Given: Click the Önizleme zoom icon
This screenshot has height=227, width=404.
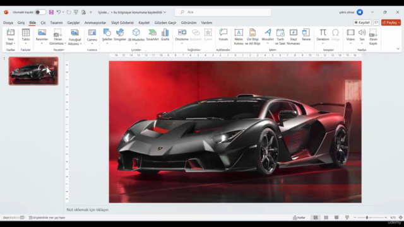Looking at the screenshot, I should tap(182, 32).
